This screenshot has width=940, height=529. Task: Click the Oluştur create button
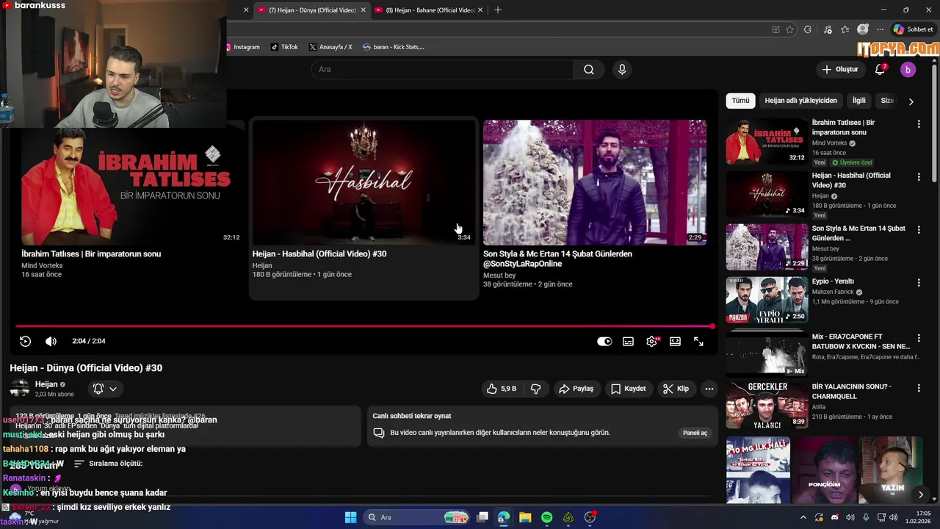[x=840, y=70]
